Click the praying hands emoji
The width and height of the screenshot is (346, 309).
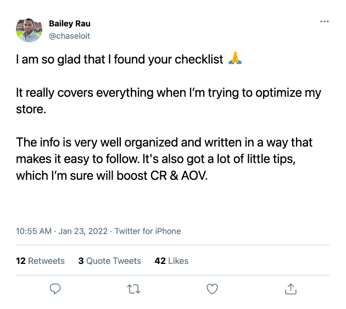point(235,59)
